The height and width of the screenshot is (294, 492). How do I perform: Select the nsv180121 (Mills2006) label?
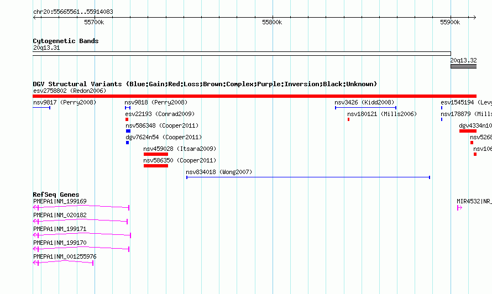coord(382,114)
